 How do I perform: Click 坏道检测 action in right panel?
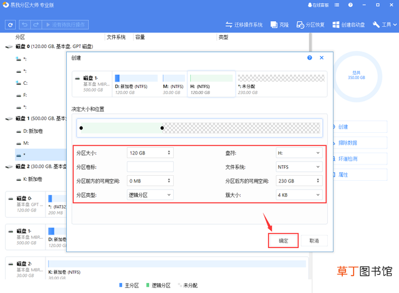360,159
